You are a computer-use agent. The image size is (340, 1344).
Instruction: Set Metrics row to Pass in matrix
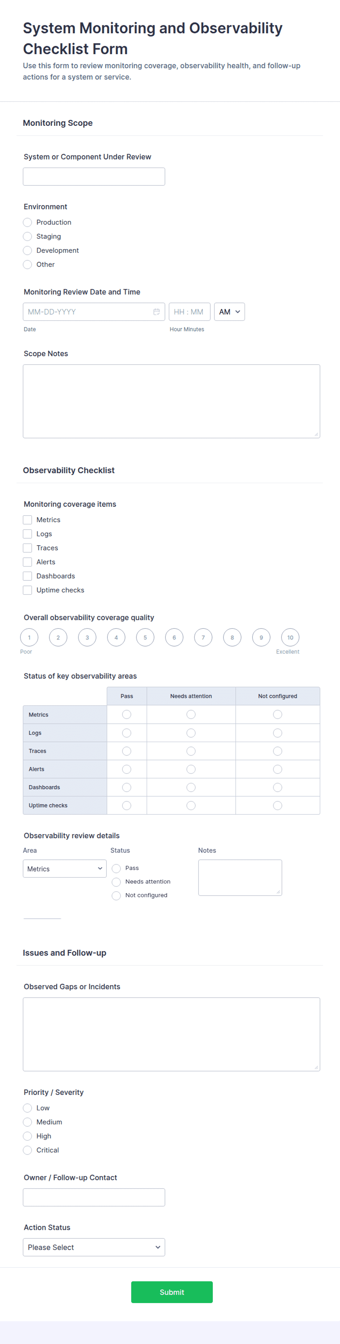pyautogui.click(x=127, y=715)
